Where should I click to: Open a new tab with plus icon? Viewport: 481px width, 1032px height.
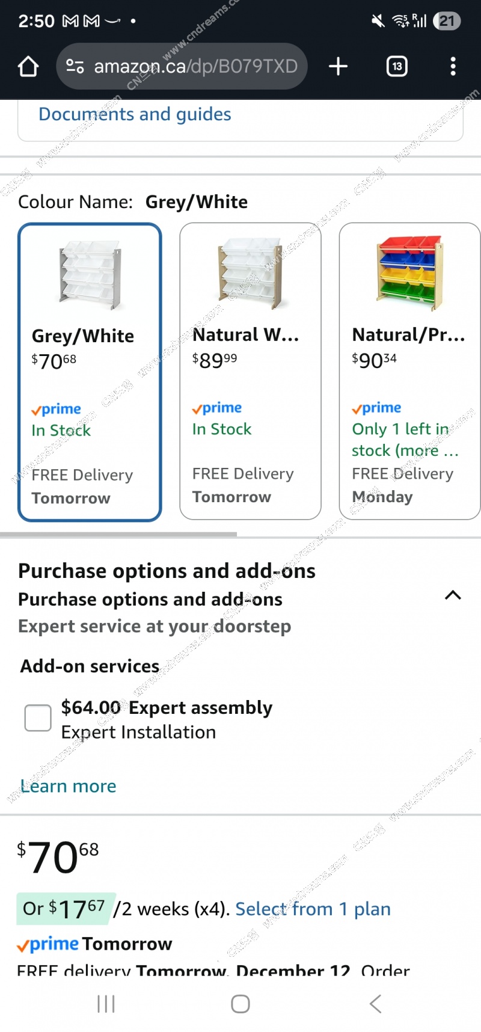[339, 66]
